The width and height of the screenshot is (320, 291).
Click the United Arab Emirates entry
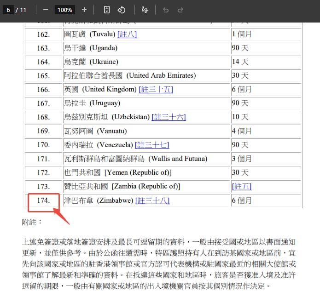pos(130,75)
